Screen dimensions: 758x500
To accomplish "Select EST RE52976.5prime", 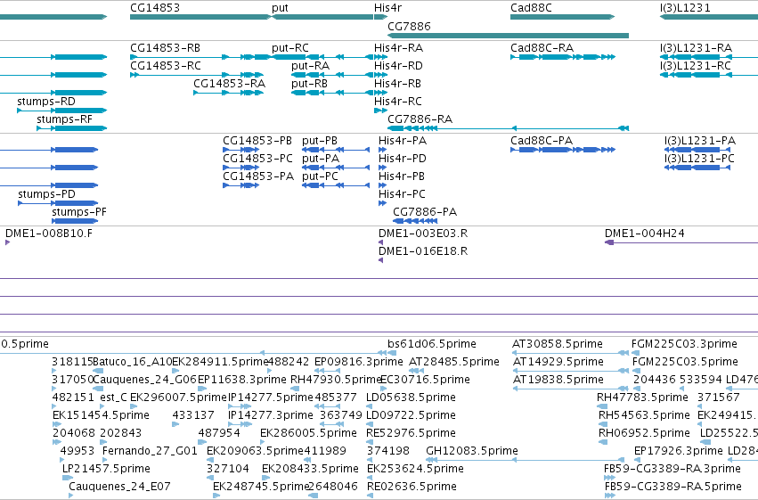I will tap(371, 442).
